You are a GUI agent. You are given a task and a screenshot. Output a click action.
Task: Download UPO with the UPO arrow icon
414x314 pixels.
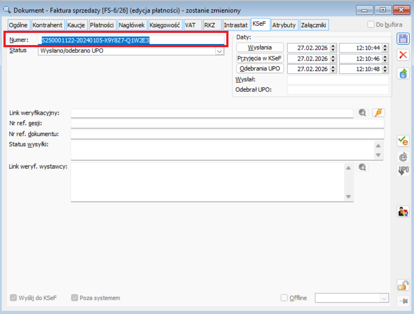403,171
